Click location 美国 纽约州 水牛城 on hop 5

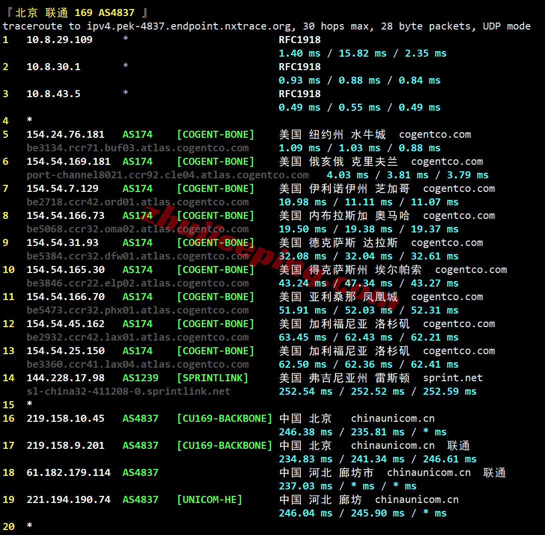click(x=333, y=135)
